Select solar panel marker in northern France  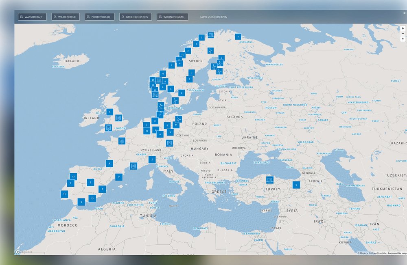122,141
